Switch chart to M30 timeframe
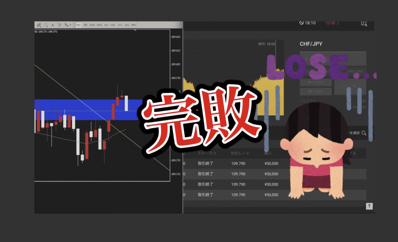 coord(99,25)
